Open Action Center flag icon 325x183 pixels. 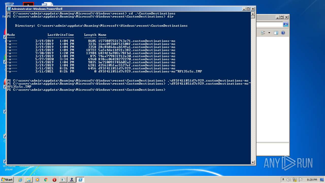point(301,180)
